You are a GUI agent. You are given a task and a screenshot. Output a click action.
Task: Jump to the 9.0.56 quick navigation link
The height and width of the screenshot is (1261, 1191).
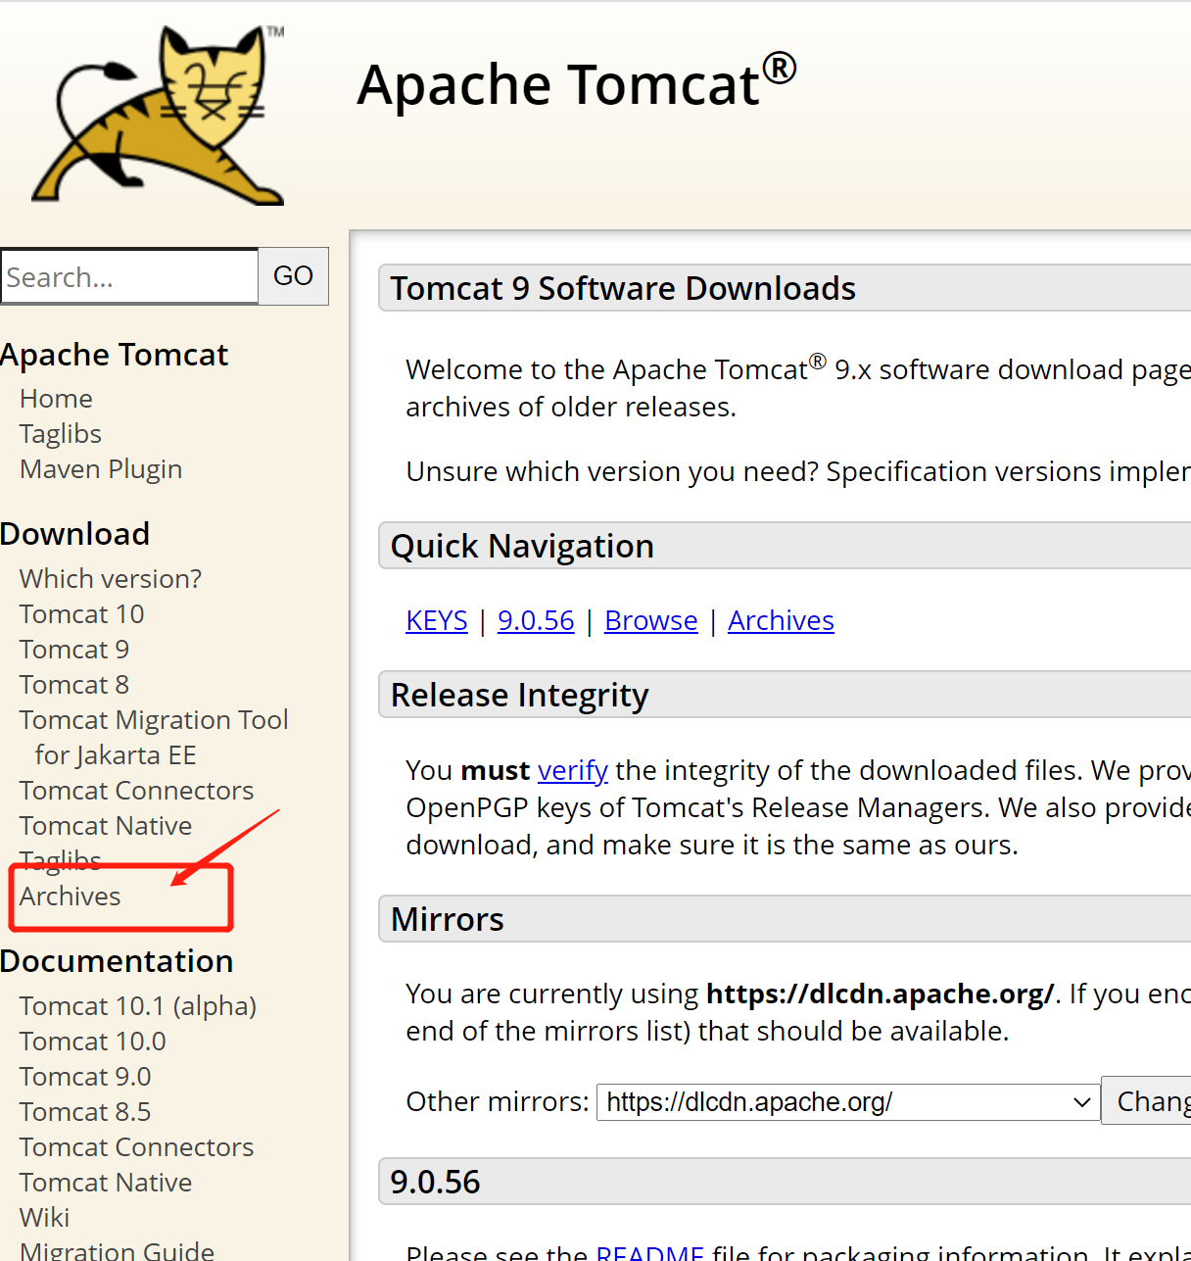[x=536, y=621]
